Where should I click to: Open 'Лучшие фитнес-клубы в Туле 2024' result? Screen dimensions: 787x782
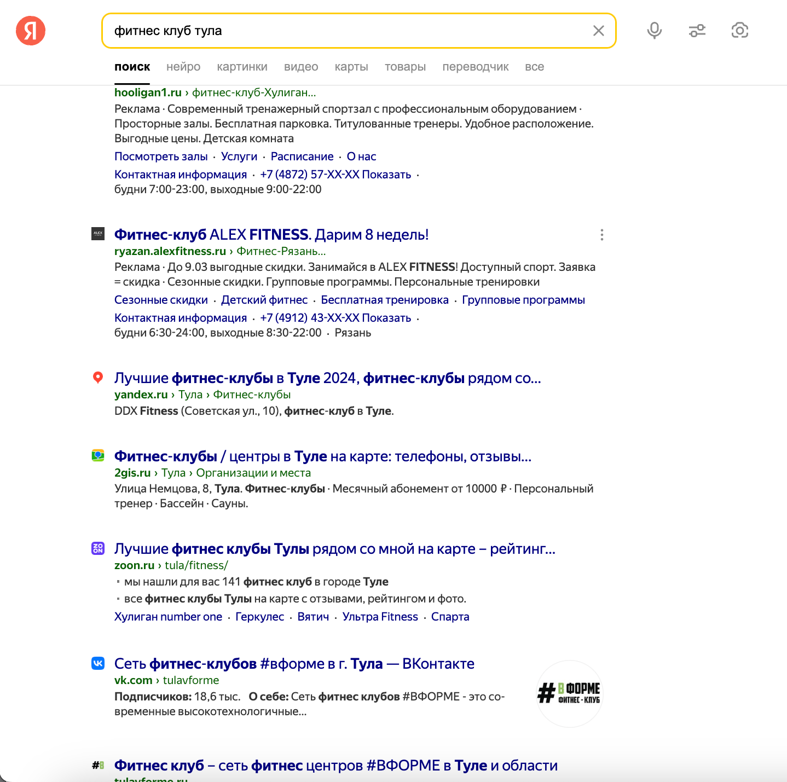tap(327, 378)
